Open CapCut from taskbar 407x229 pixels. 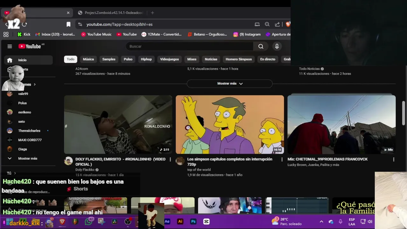coord(206,222)
